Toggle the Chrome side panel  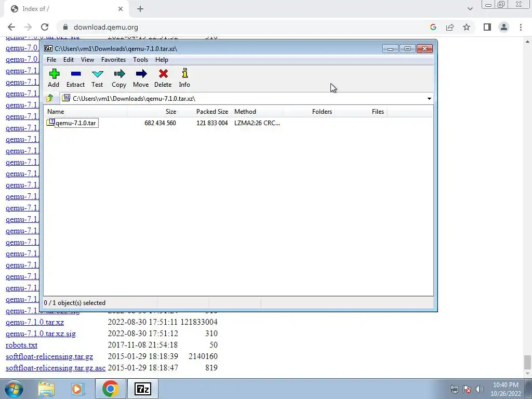tap(487, 27)
